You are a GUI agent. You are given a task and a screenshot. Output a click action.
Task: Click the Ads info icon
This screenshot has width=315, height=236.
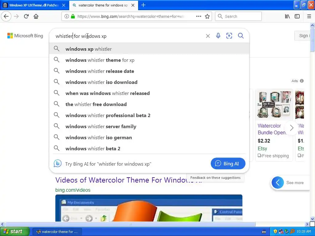pos(302,81)
